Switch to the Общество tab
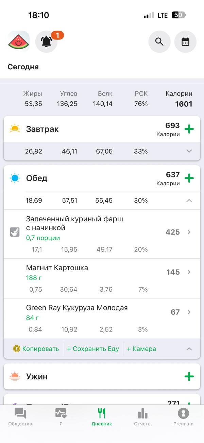This screenshot has width=204, height=443. (x=20, y=417)
